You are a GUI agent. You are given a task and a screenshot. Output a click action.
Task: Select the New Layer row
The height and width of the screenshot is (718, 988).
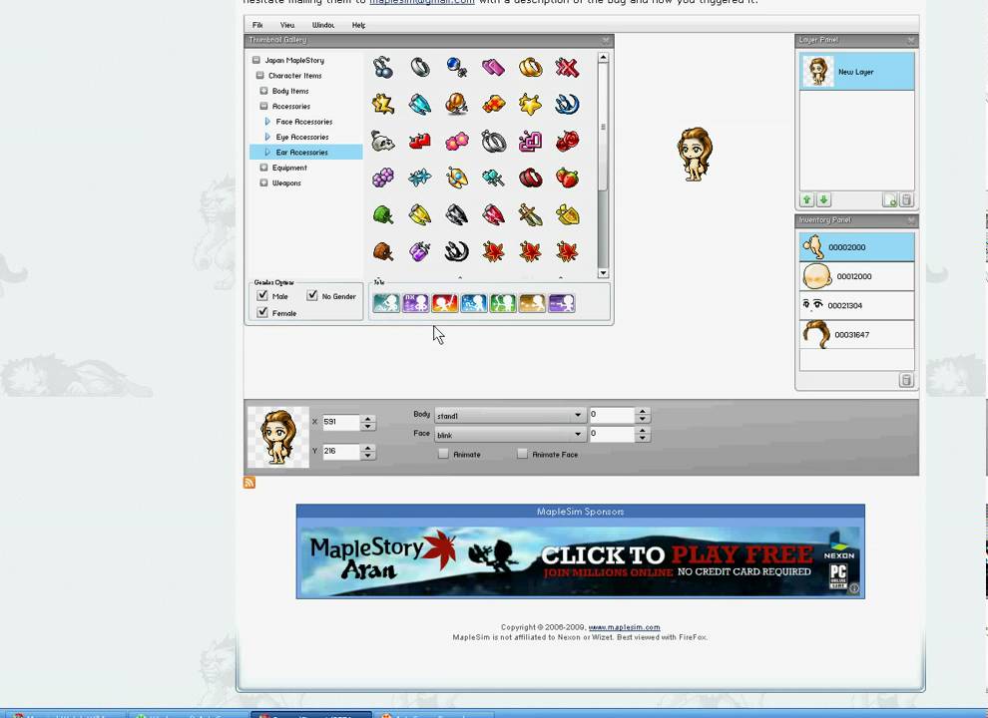857,71
